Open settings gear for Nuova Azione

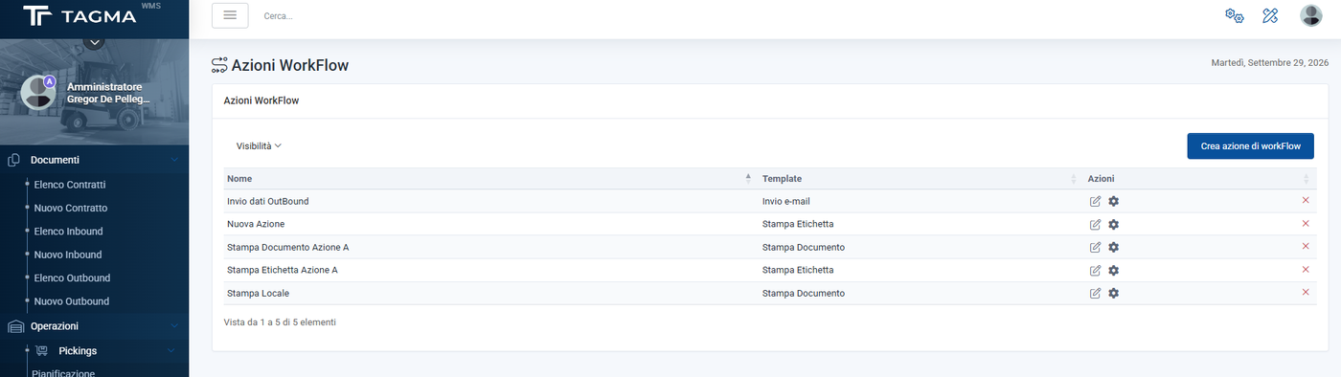[1113, 224]
